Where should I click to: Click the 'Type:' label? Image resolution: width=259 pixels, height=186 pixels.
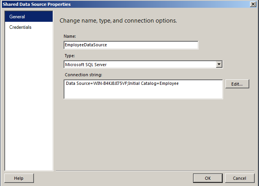click(69, 56)
